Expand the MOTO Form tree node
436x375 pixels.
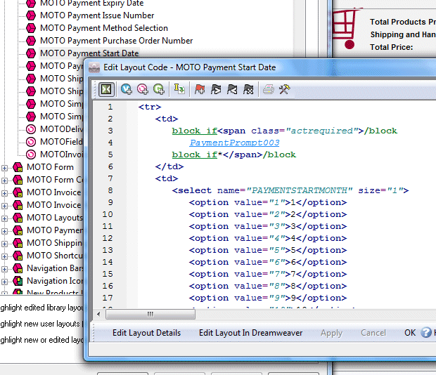[5, 167]
